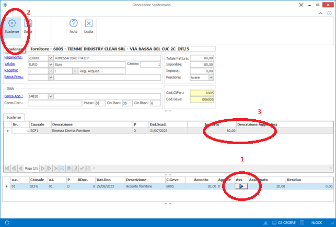Click the Conto Corr. input field
The height and width of the screenshot is (227, 336).
[x=55, y=103]
